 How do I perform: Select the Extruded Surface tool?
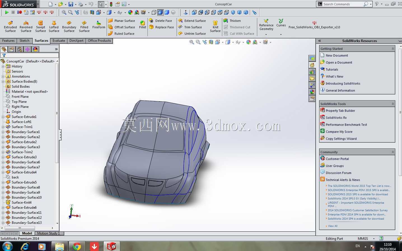pos(10,27)
